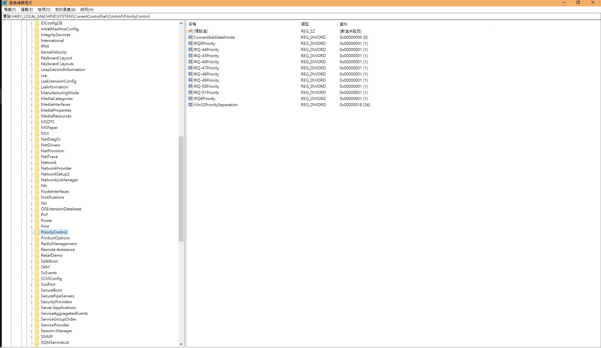The width and height of the screenshot is (601, 348).
Task: Click the Win32PrioritySeparation DWORD value icon
Action: 190,105
